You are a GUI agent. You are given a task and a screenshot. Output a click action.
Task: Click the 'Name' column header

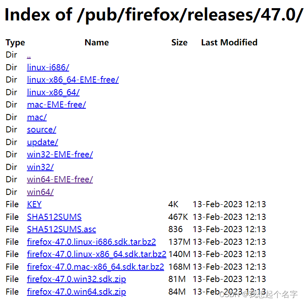click(97, 43)
